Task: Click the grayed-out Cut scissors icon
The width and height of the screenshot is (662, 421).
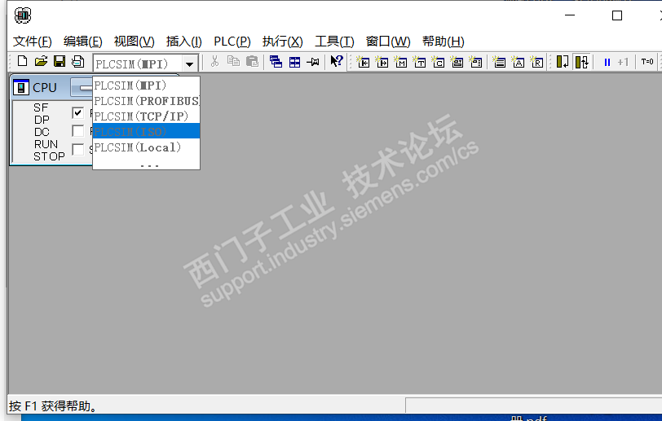Action: (x=215, y=62)
